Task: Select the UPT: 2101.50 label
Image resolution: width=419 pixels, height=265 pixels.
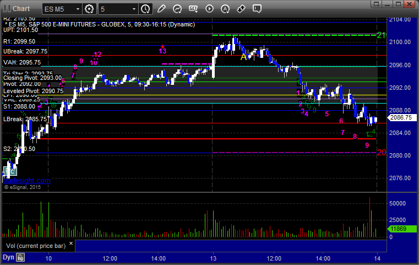Action: tap(20, 30)
